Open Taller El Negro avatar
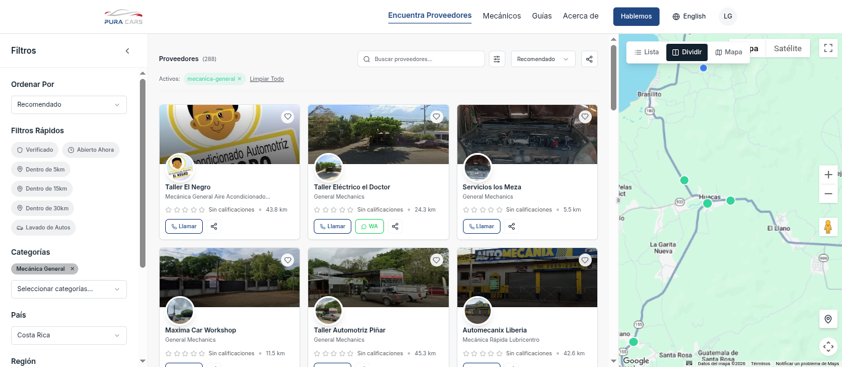 (179, 167)
